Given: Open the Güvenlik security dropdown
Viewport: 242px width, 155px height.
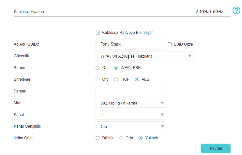Looking at the screenshot, I should pyautogui.click(x=144, y=56).
